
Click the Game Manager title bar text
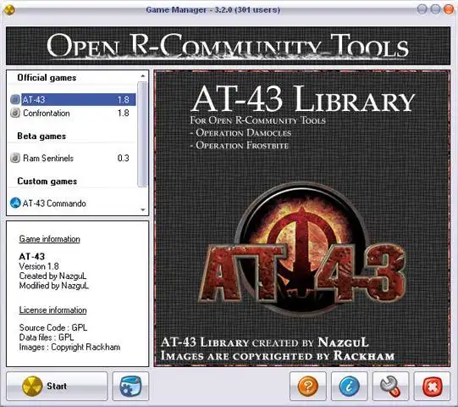pos(213,9)
